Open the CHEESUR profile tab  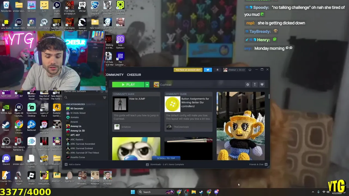[134, 75]
